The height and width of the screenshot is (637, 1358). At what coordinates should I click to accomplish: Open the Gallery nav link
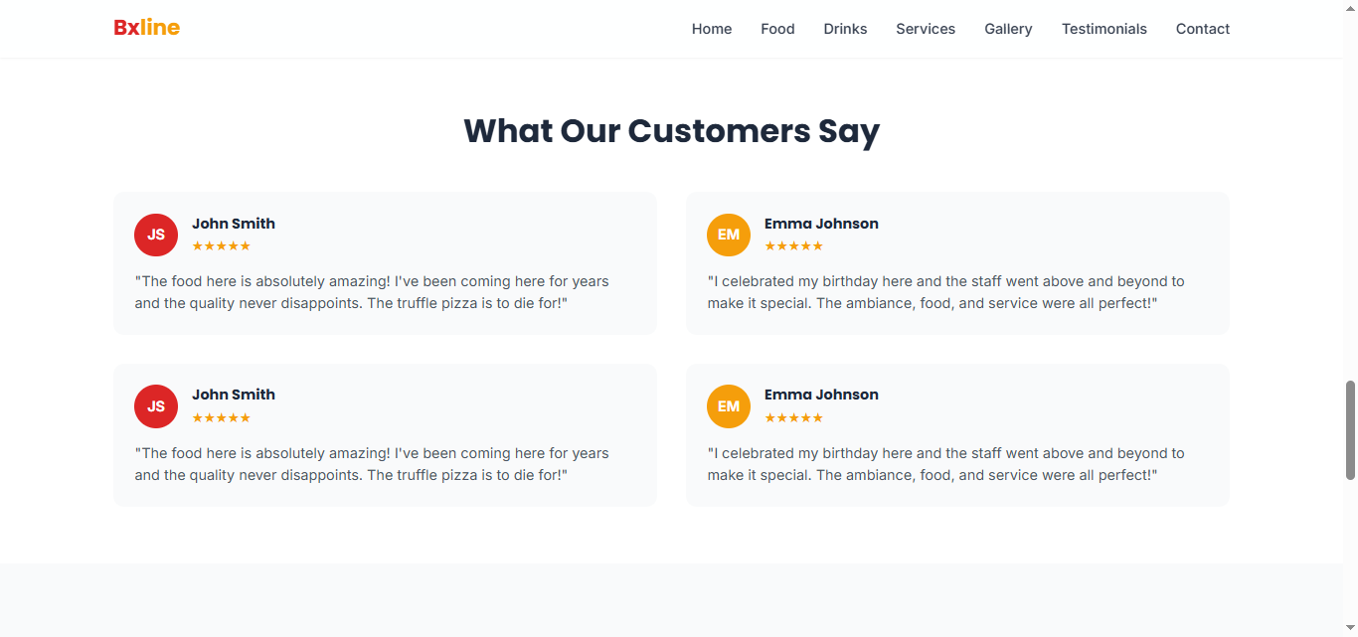click(x=1008, y=29)
